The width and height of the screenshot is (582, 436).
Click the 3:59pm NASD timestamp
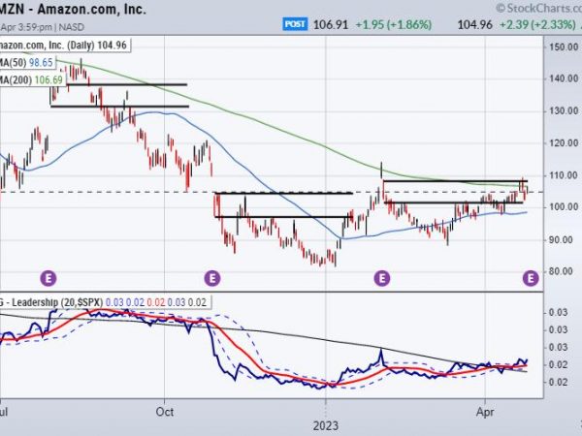(43, 27)
